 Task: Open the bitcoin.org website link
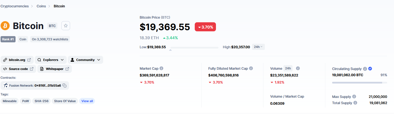pyautogui.click(x=17, y=60)
